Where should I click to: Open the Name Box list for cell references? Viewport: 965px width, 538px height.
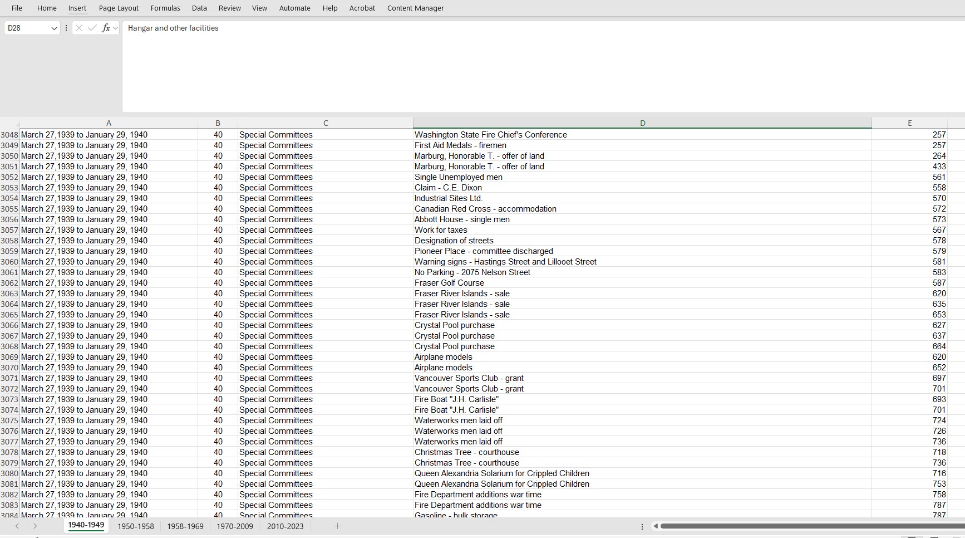click(x=54, y=28)
